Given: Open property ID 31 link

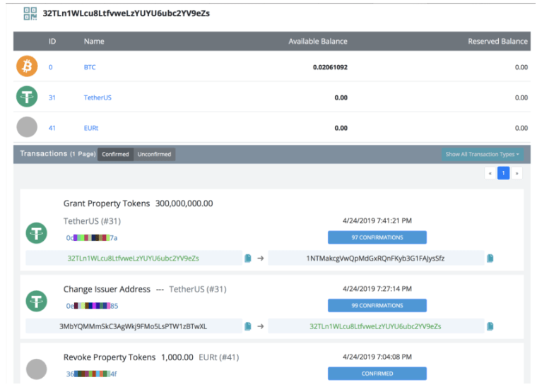Looking at the screenshot, I should (x=52, y=97).
